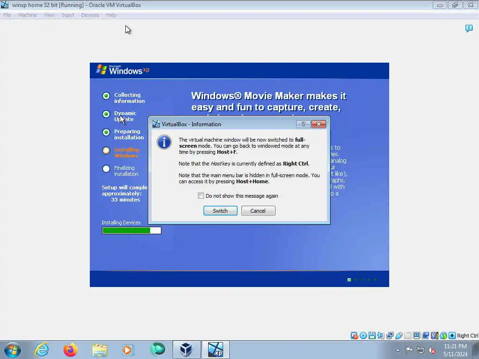Click the virtualization features 'V' icon

tap(434, 336)
